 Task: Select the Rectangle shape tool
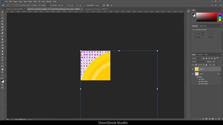(x=2, y=66)
